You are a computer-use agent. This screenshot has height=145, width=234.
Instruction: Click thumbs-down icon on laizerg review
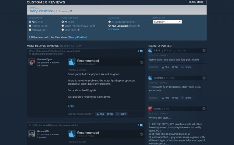coord(150,109)
